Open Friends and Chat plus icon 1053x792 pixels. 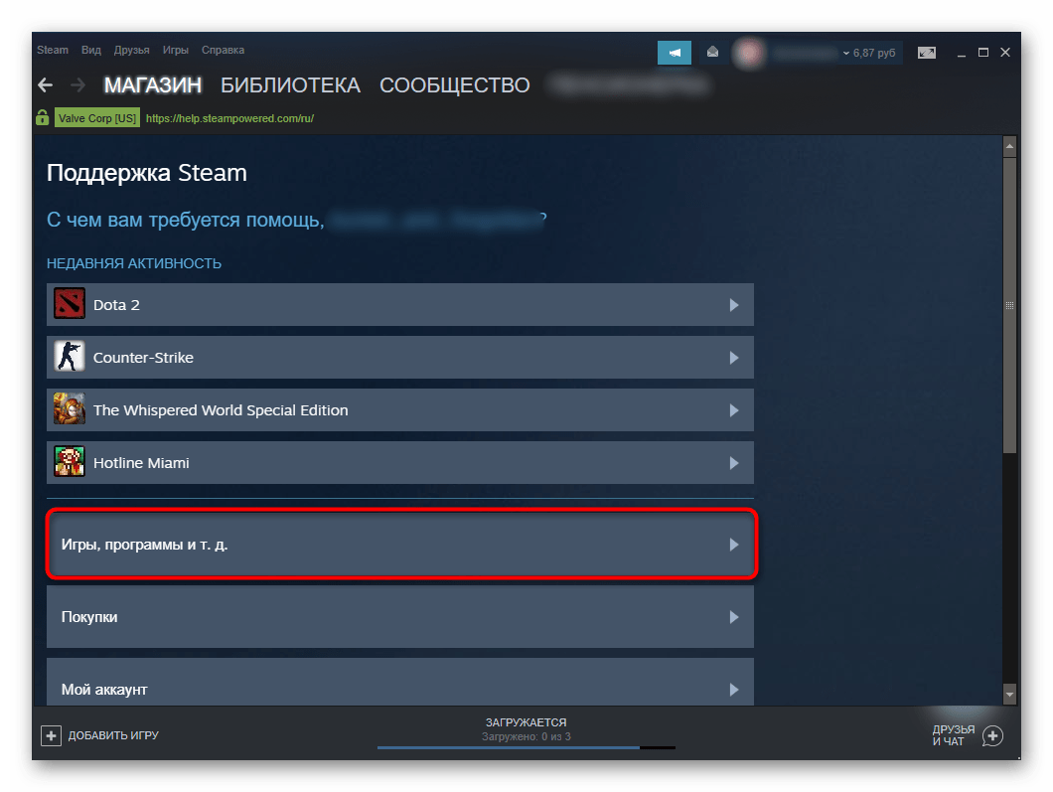pos(991,735)
